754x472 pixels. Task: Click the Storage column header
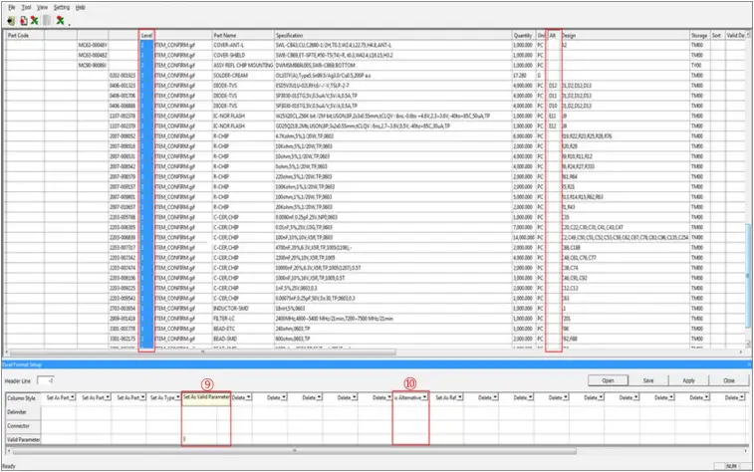click(x=699, y=35)
